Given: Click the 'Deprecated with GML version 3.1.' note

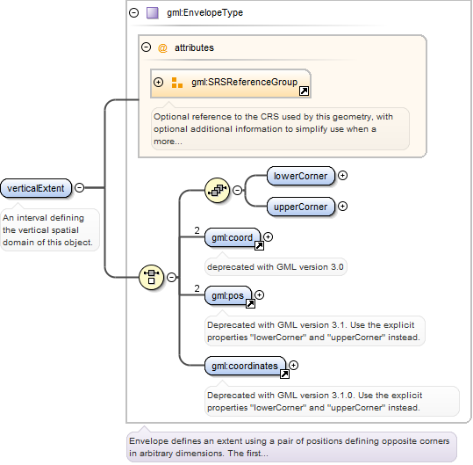Looking at the screenshot, I should (314, 331).
